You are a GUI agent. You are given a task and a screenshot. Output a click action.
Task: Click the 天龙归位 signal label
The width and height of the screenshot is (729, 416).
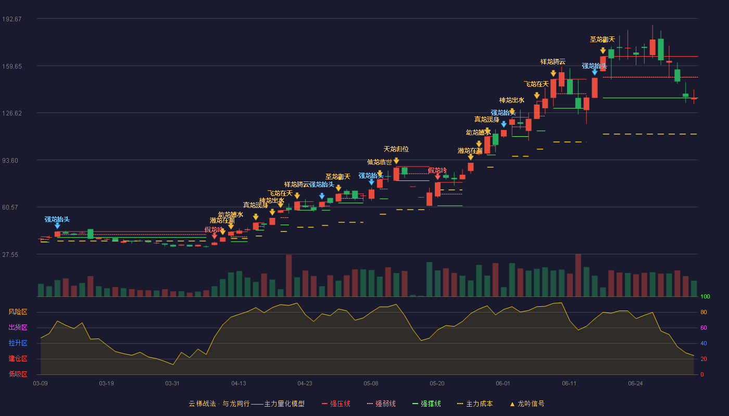[x=396, y=149]
